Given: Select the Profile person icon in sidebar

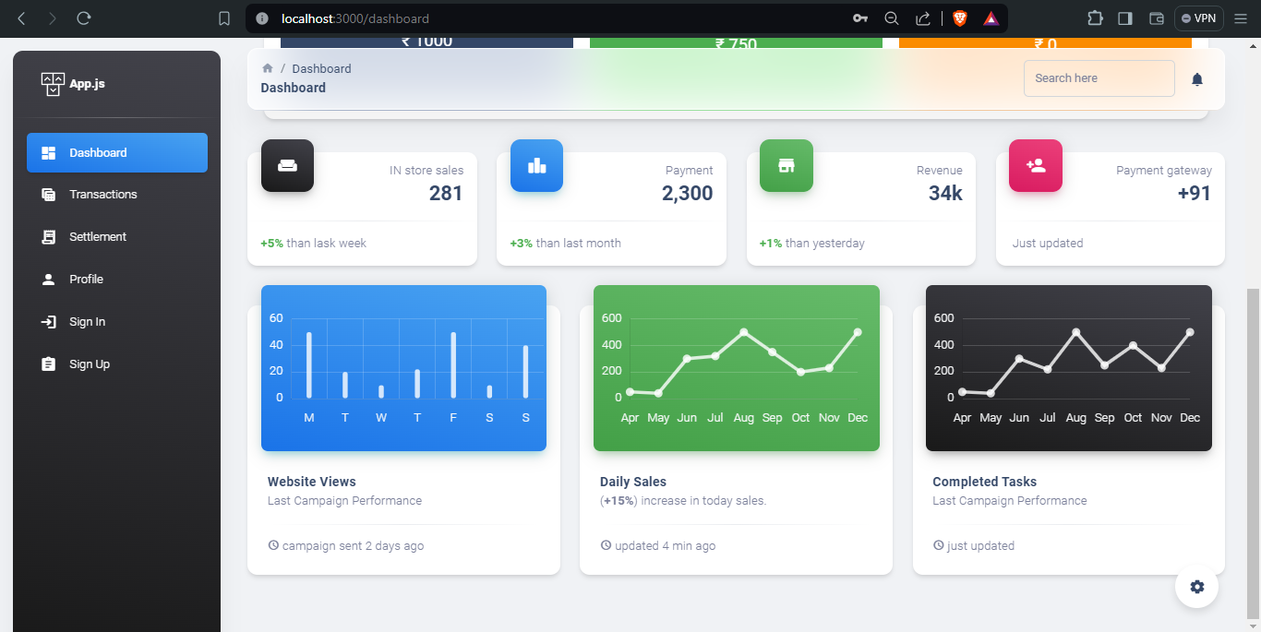Looking at the screenshot, I should [47, 279].
